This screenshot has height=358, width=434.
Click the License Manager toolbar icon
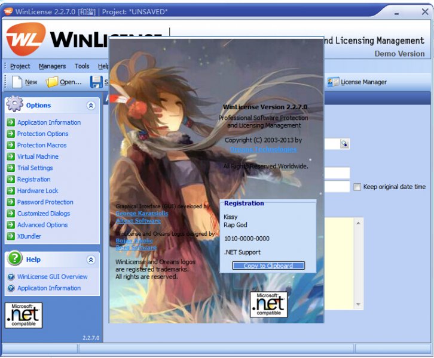point(333,82)
